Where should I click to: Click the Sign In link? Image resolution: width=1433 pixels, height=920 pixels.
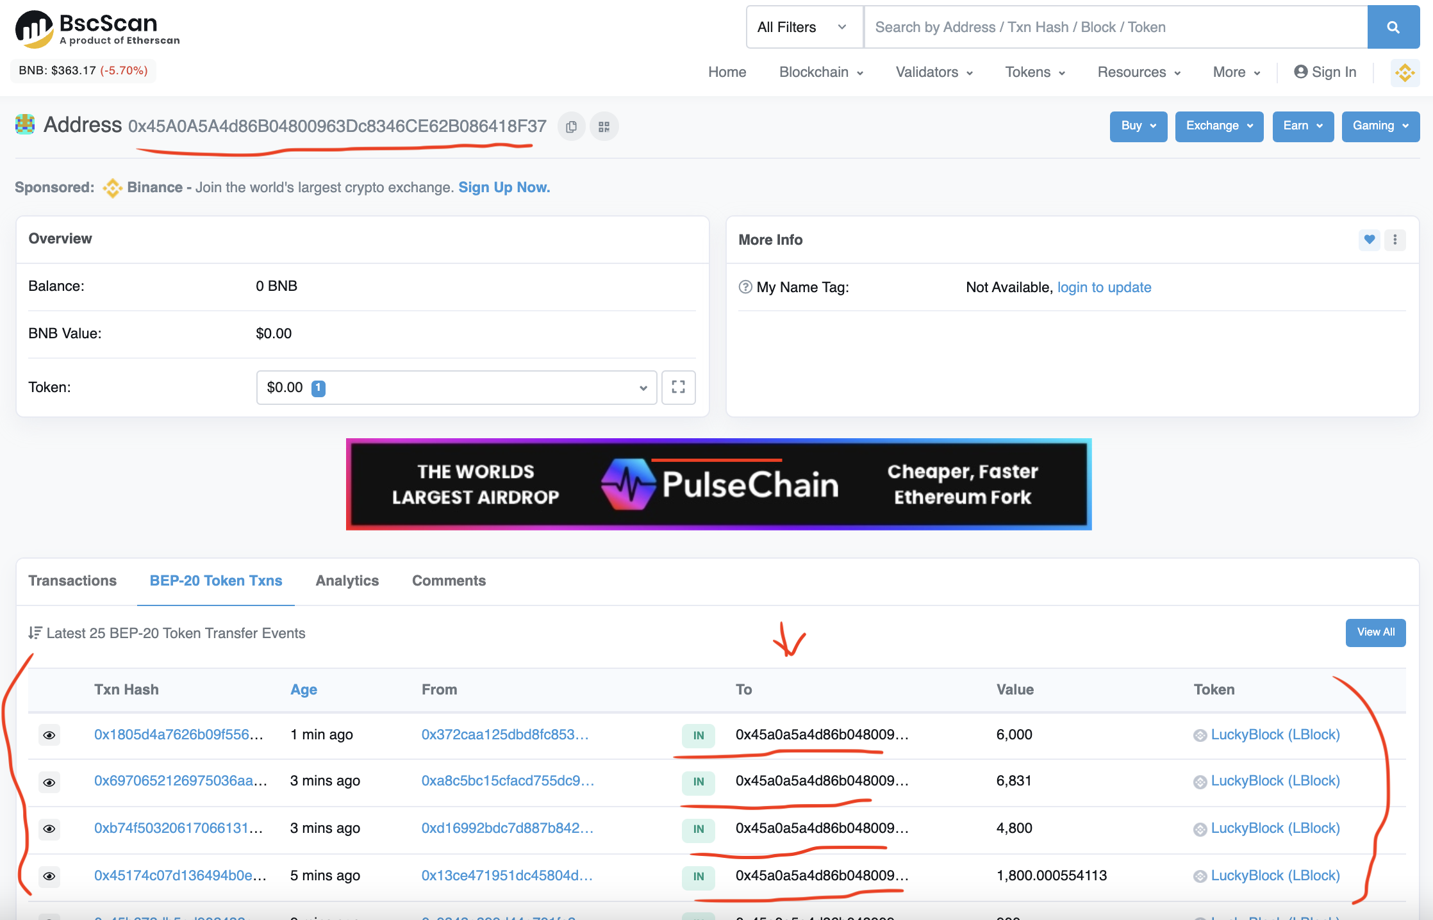[1325, 72]
